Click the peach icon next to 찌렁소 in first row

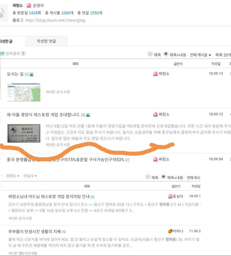pyautogui.click(x=155, y=74)
